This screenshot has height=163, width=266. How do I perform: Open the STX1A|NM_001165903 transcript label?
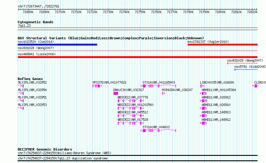pyautogui.click(x=159, y=83)
